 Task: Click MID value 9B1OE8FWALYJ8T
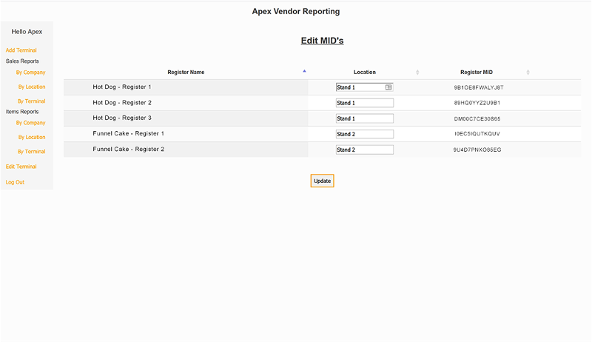click(478, 87)
